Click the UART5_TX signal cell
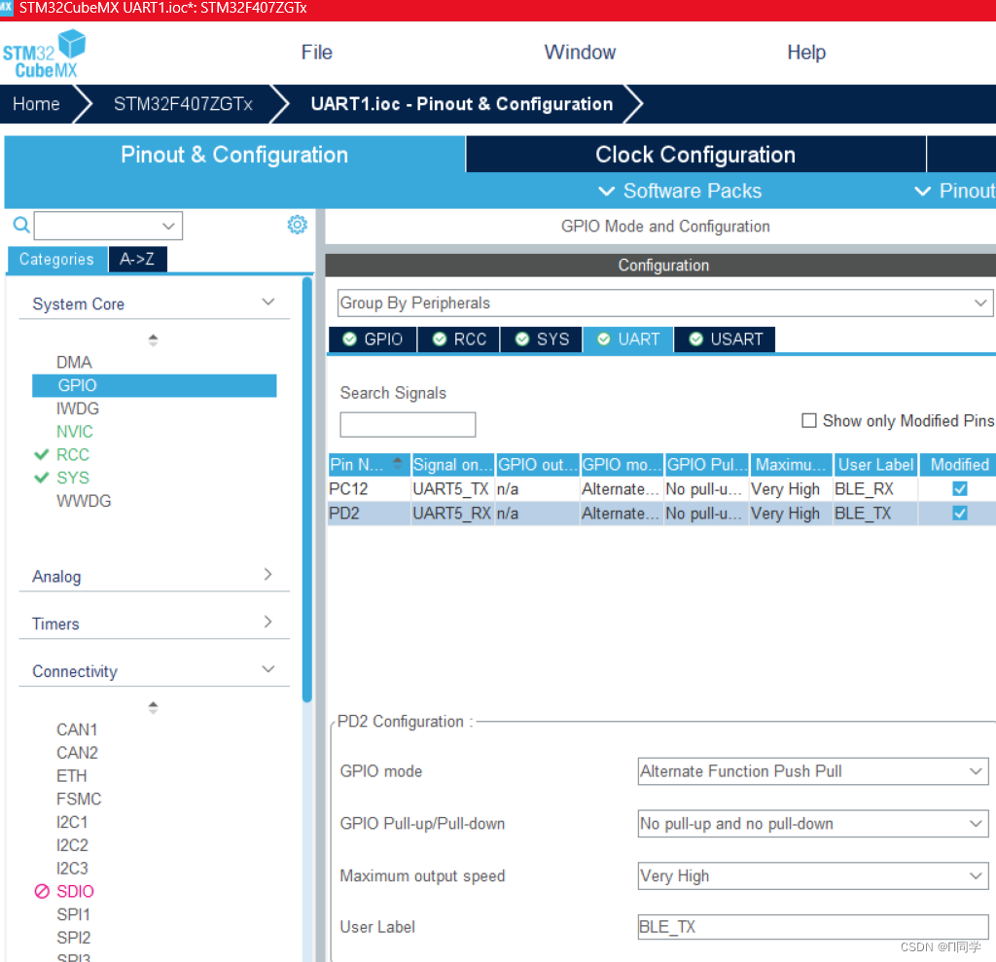Image resolution: width=996 pixels, height=962 pixels. pos(450,488)
